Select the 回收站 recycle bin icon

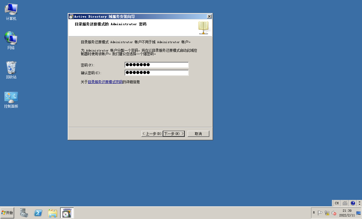(11, 70)
